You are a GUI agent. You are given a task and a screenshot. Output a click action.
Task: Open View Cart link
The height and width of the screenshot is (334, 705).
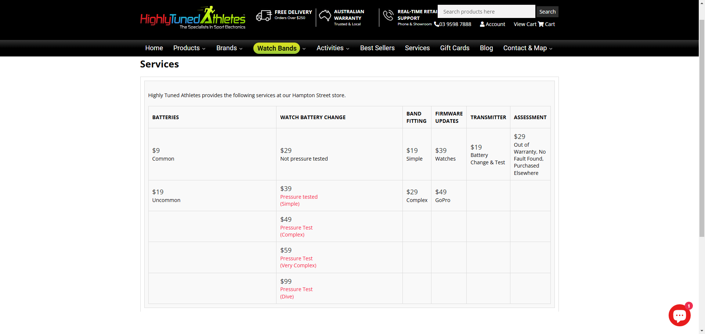coord(525,24)
